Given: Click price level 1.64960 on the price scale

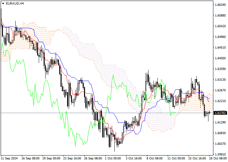Looking at the screenshot, I should (221, 37).
